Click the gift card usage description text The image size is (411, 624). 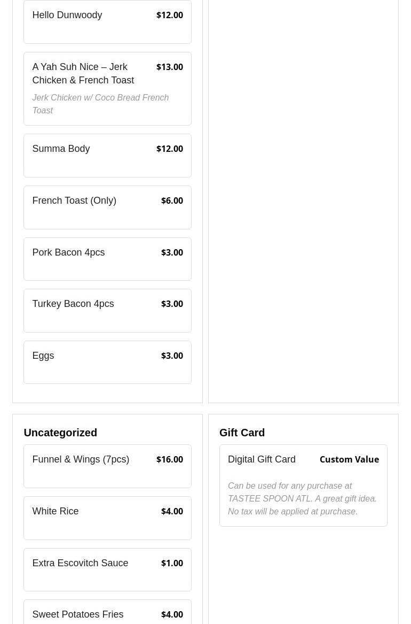[302, 499]
